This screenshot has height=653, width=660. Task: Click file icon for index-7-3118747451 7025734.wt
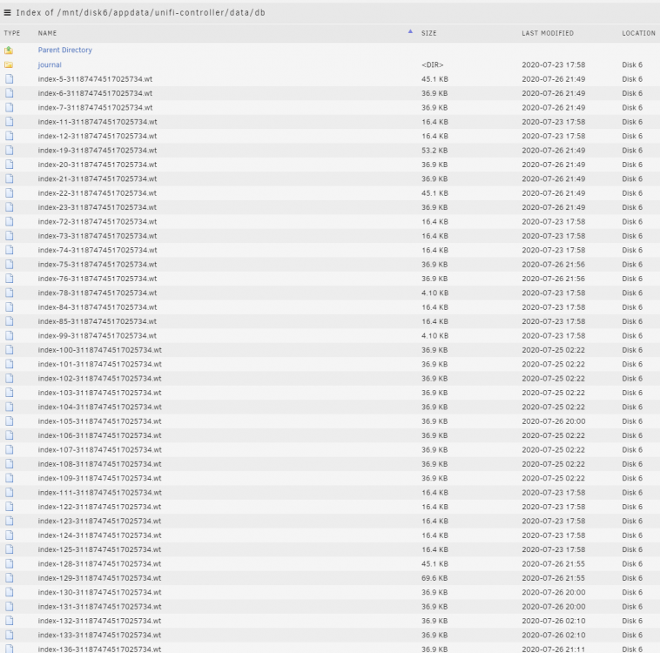tap(10, 108)
